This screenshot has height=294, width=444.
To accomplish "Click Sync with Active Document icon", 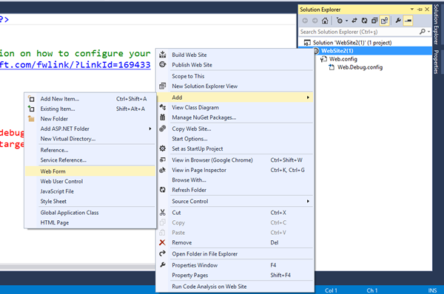I will click(x=354, y=21).
